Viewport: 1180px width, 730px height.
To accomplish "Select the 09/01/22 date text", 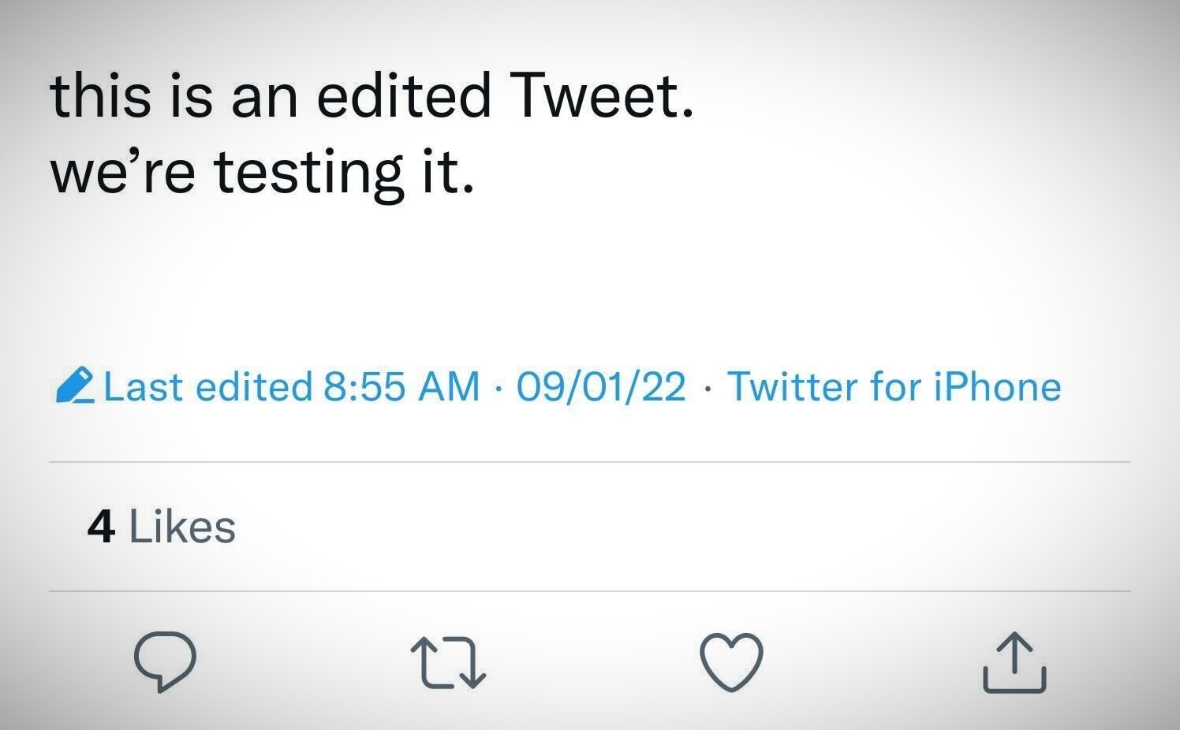I will pyautogui.click(x=601, y=387).
